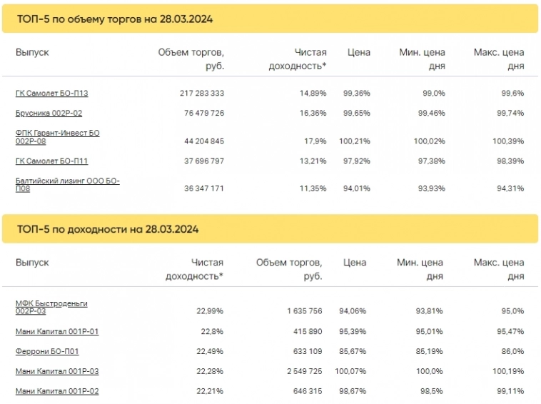Select the 76 479 726 volume value

201,113
